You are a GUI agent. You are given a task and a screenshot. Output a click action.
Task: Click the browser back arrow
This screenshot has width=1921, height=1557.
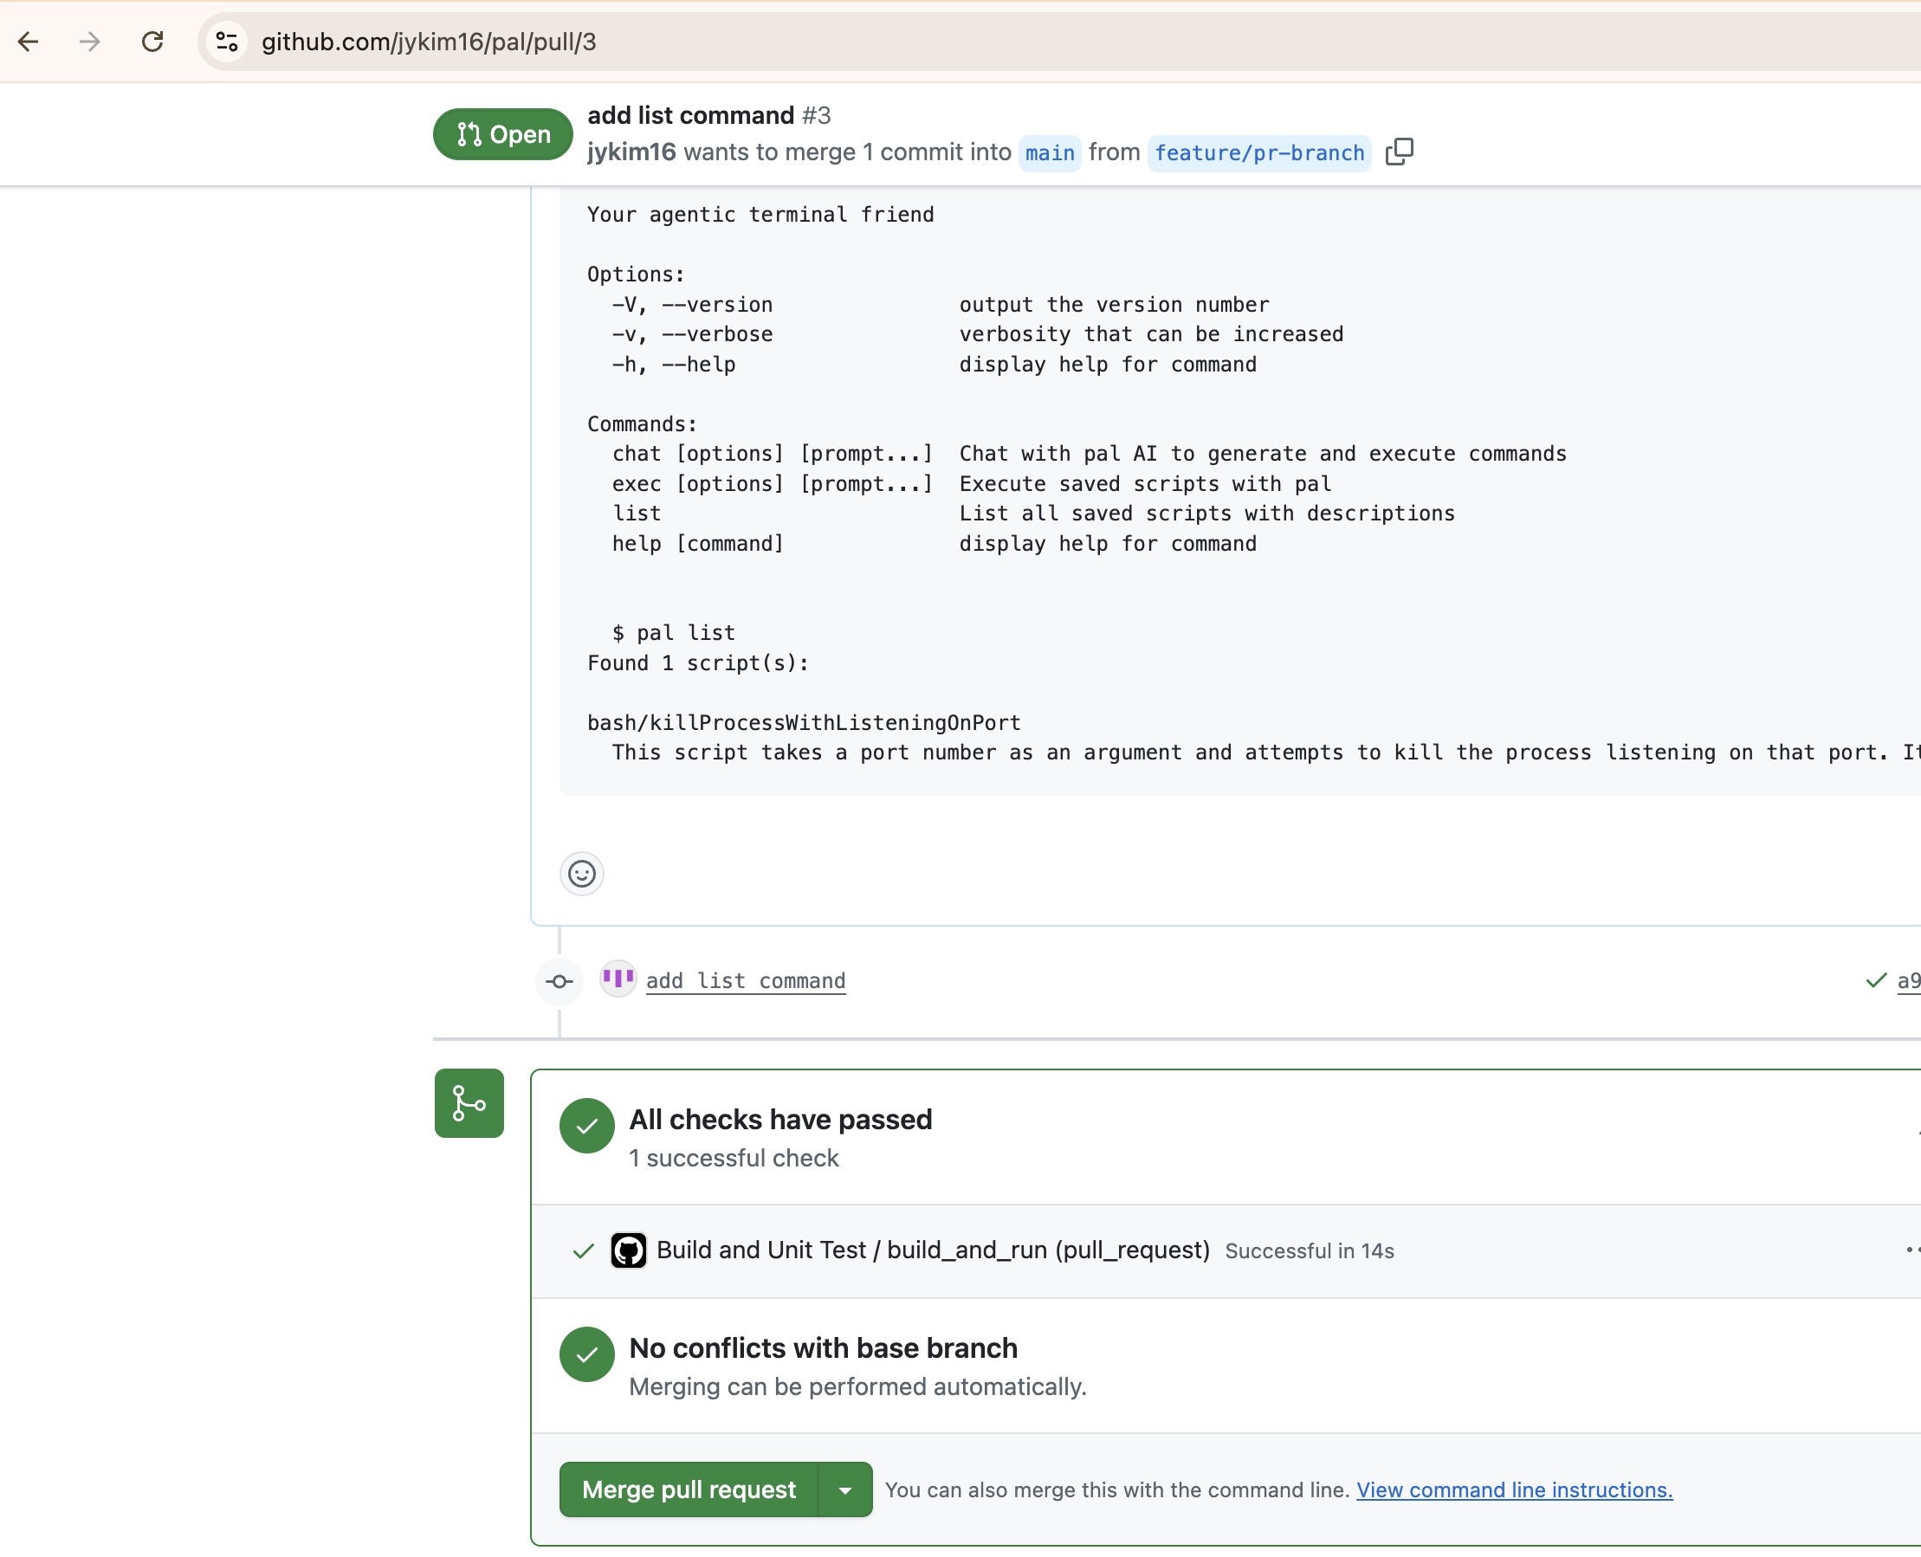pos(29,42)
